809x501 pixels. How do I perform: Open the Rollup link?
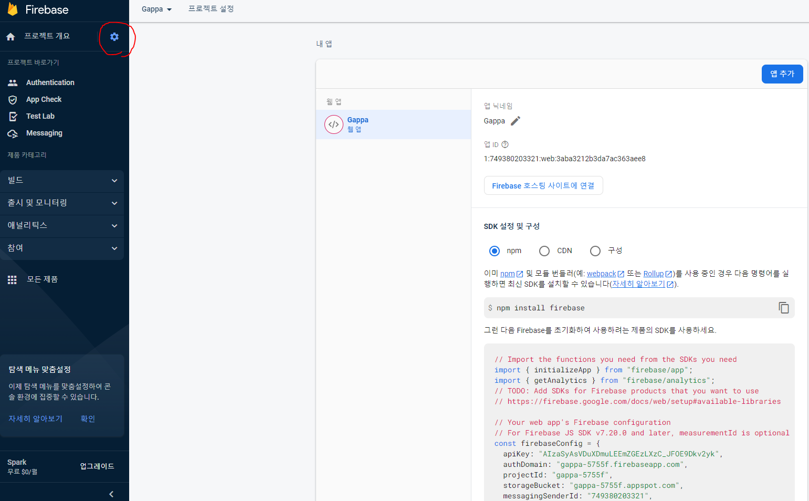point(658,274)
